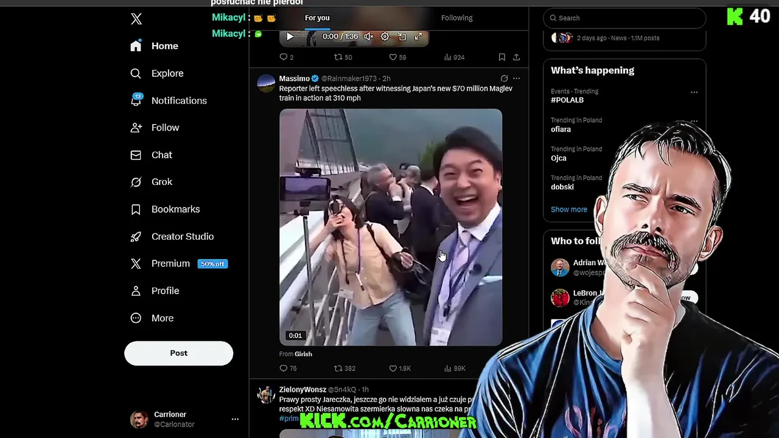Screen dimensions: 779x438
Task: Unmute the top video's speaker icon
Action: coord(368,36)
